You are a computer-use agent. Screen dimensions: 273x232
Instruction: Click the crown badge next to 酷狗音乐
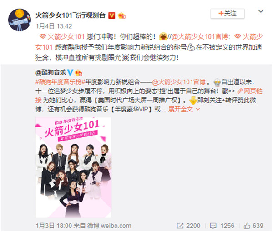pos(78,72)
